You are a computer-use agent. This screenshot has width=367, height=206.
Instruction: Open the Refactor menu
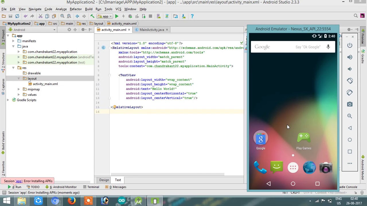click(75, 9)
